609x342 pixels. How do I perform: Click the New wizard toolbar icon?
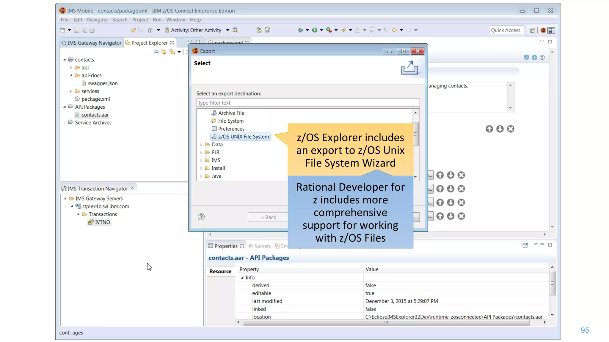tap(62, 30)
